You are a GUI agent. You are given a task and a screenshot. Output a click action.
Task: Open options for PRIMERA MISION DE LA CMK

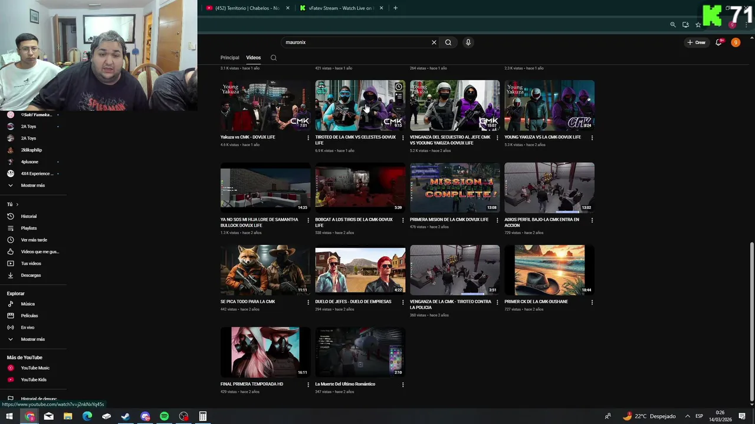pyautogui.click(x=497, y=220)
